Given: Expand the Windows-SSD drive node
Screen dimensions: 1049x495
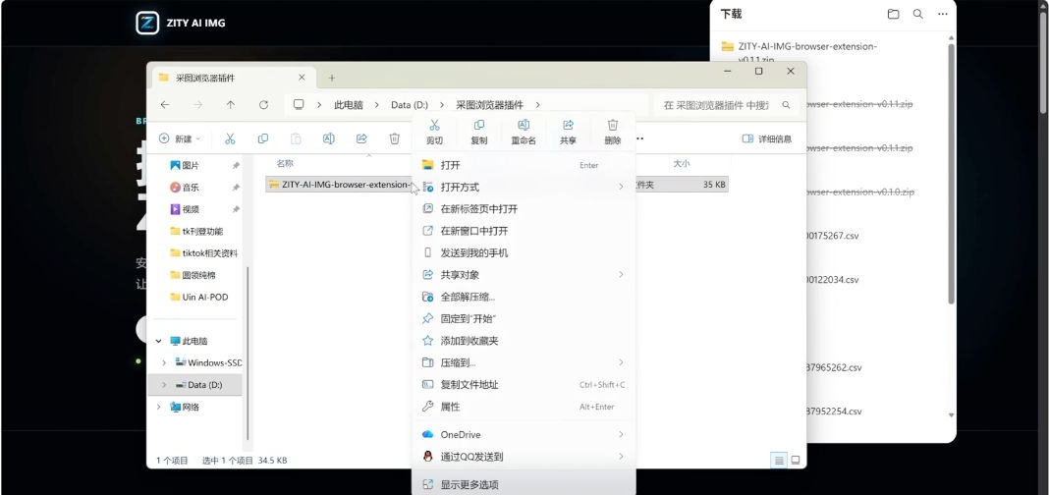Looking at the screenshot, I should click(165, 362).
